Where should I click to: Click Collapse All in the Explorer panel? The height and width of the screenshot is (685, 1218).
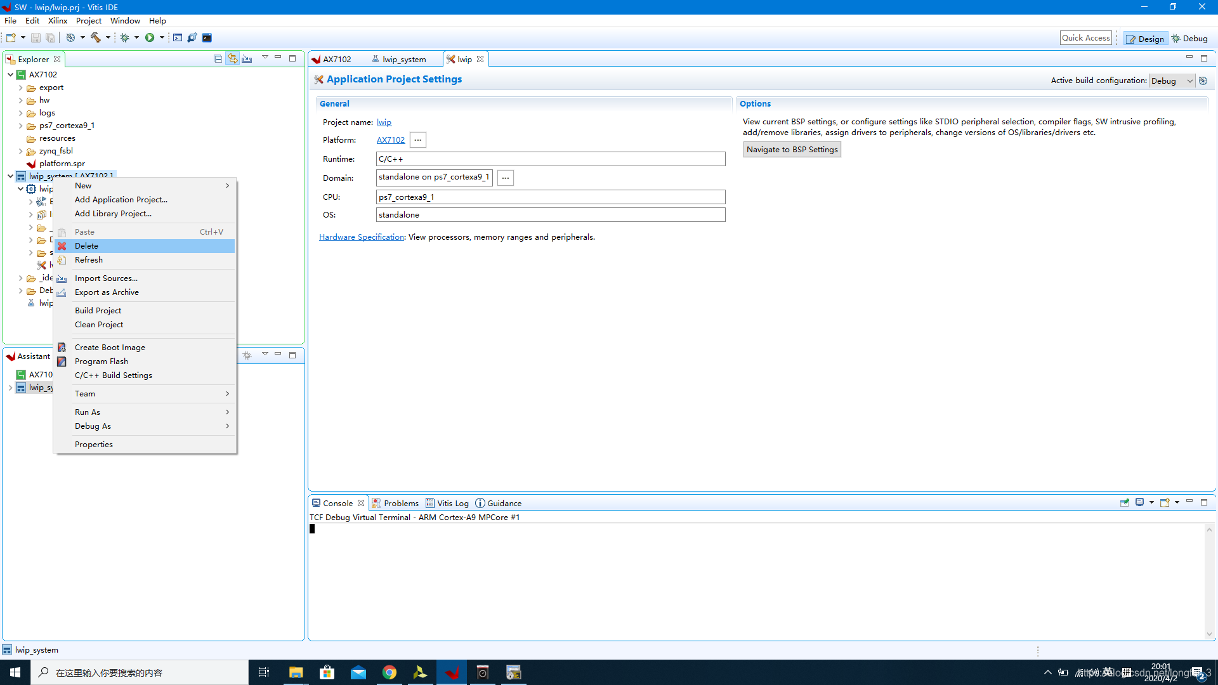point(218,58)
